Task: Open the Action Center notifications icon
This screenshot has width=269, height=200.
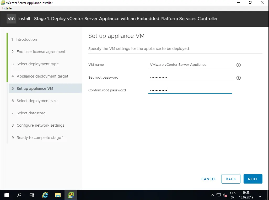Action: (x=260, y=195)
